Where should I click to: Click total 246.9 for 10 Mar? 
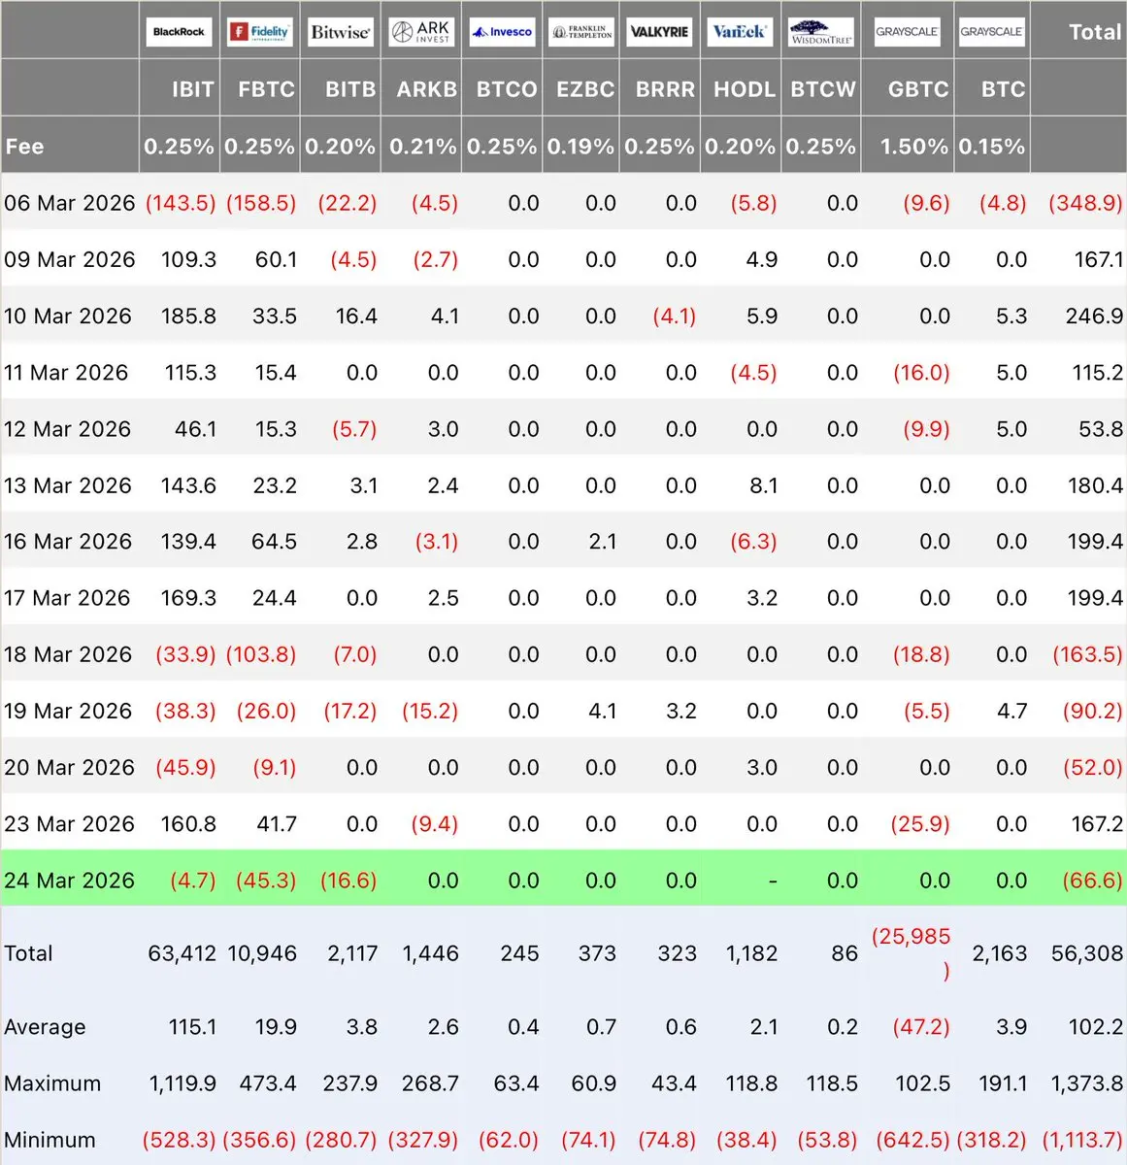tap(1094, 316)
